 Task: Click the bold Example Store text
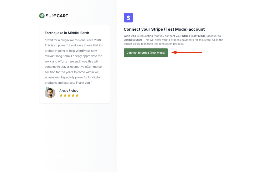tap(133, 40)
